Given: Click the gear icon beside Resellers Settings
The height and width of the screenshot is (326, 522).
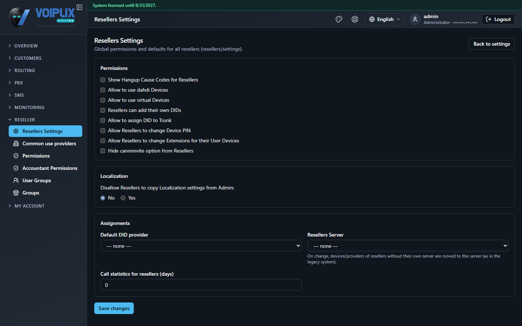Looking at the screenshot, I should coord(16,131).
